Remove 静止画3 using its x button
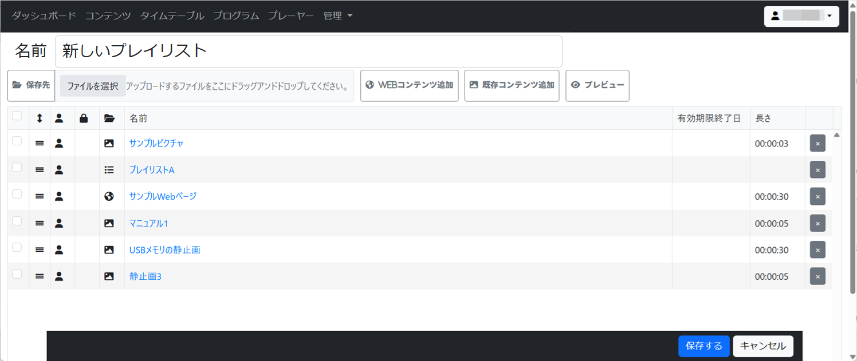The height and width of the screenshot is (361, 857). [817, 276]
